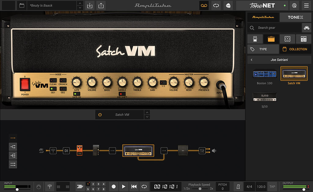This screenshot has width=313, height=192.
Task: Collapse the Joe Satriani collection with back chevron
Action: [x=252, y=60]
